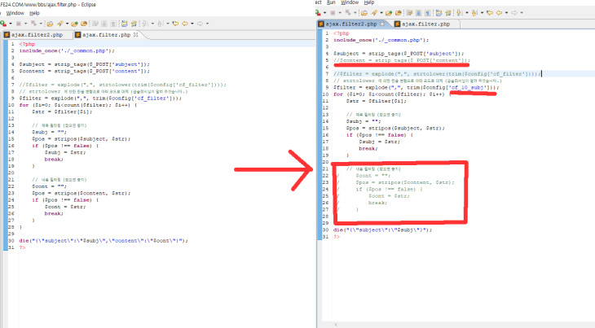Click Last Edit Location icon in right toolbar
Viewport: 595px width, 328px height.
[490, 13]
